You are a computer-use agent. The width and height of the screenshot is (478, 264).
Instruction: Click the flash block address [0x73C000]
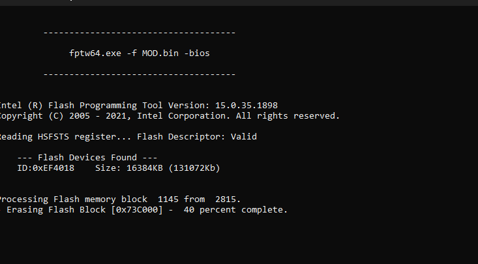pos(137,210)
